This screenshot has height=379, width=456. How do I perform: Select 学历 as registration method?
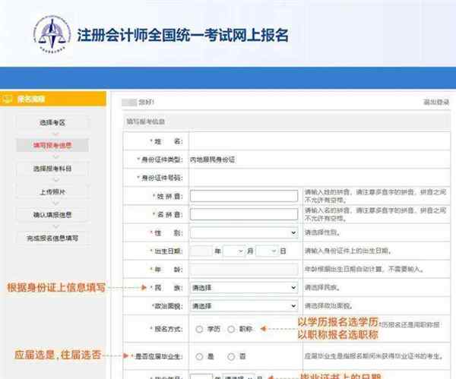coord(199,329)
